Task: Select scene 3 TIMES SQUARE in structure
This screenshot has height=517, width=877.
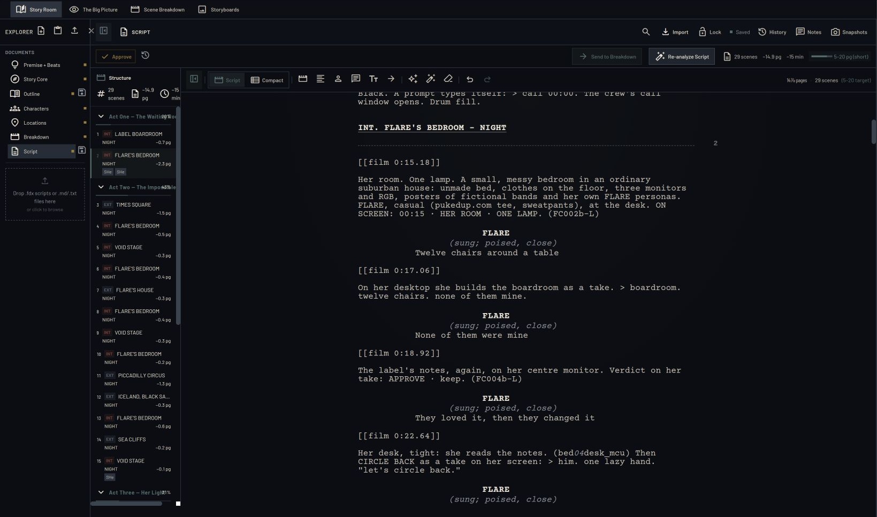Action: pos(134,209)
